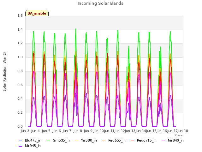Click the Redg715_in legend label
202x152 pixels.
[x=146, y=140]
